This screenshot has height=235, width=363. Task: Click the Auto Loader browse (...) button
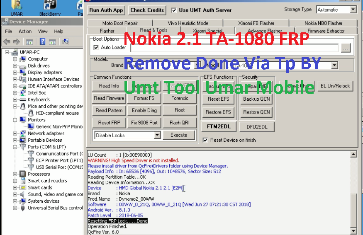[346, 48]
